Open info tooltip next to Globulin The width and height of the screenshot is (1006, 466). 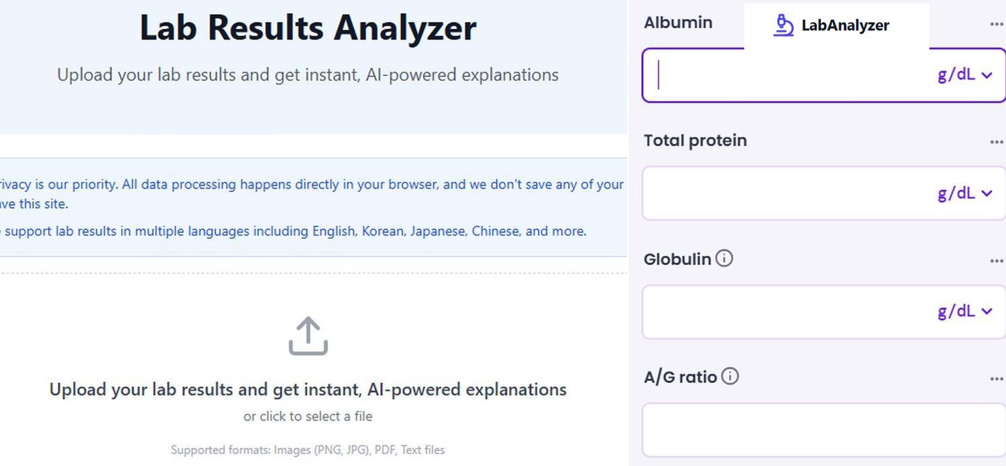coord(724,258)
